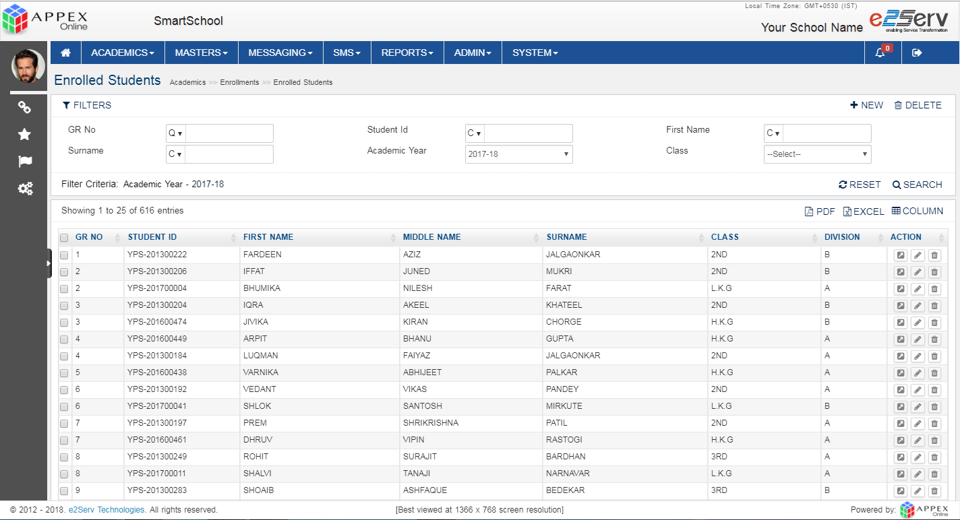Image resolution: width=960 pixels, height=520 pixels.
Task: View SHLOK's record details icon
Action: tap(900, 407)
